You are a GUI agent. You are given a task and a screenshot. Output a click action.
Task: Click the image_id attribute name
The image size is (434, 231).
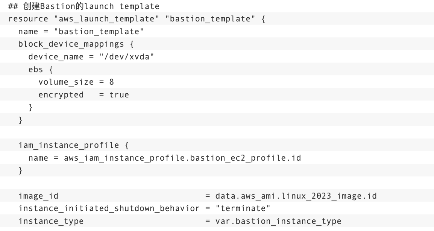point(38,196)
